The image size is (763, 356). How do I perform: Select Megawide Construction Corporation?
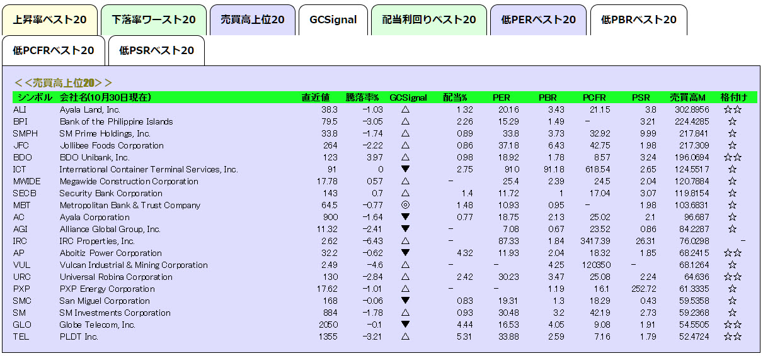pos(129,181)
